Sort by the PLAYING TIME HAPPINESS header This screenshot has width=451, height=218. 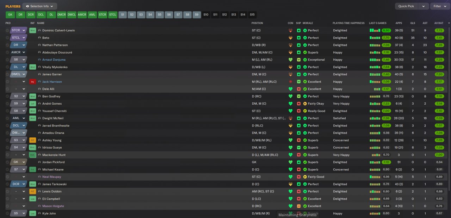click(348, 23)
